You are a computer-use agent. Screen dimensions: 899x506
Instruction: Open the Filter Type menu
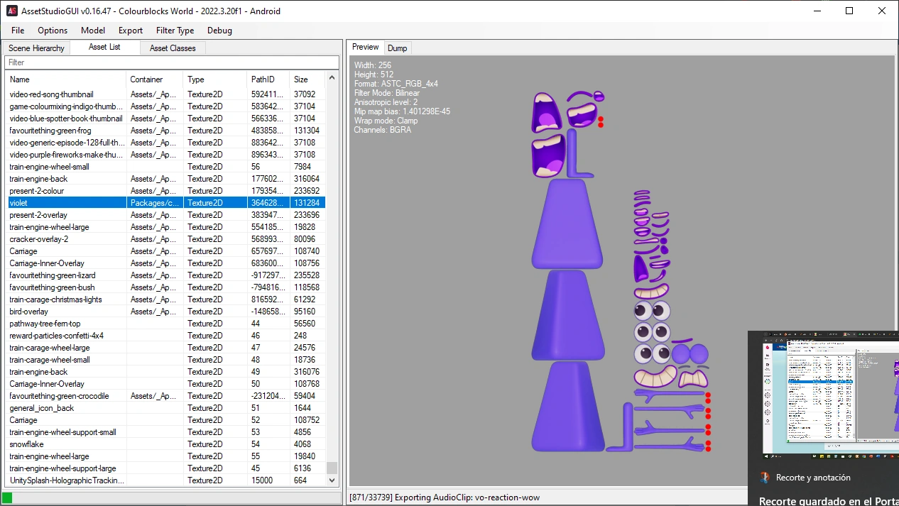coord(175,31)
